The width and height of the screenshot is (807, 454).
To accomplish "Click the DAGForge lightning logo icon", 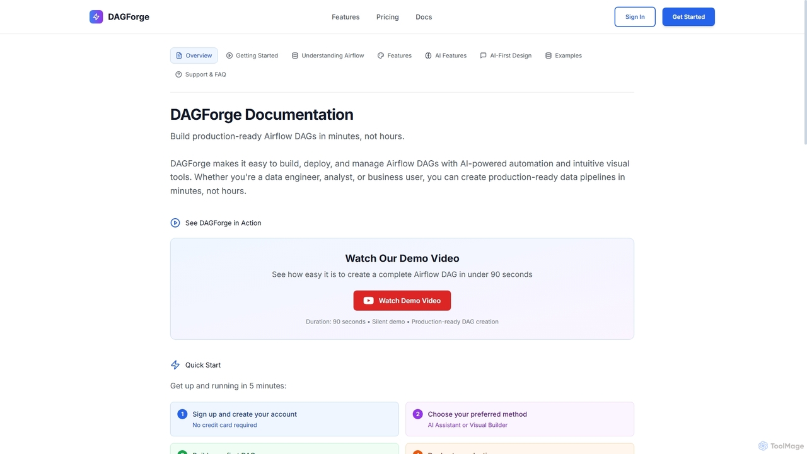I will (96, 17).
